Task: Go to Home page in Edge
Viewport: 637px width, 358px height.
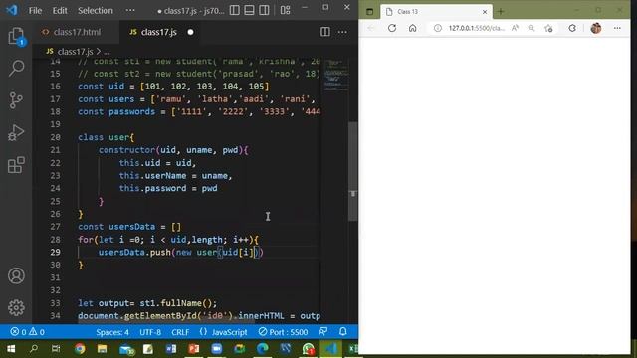Action: point(413,28)
